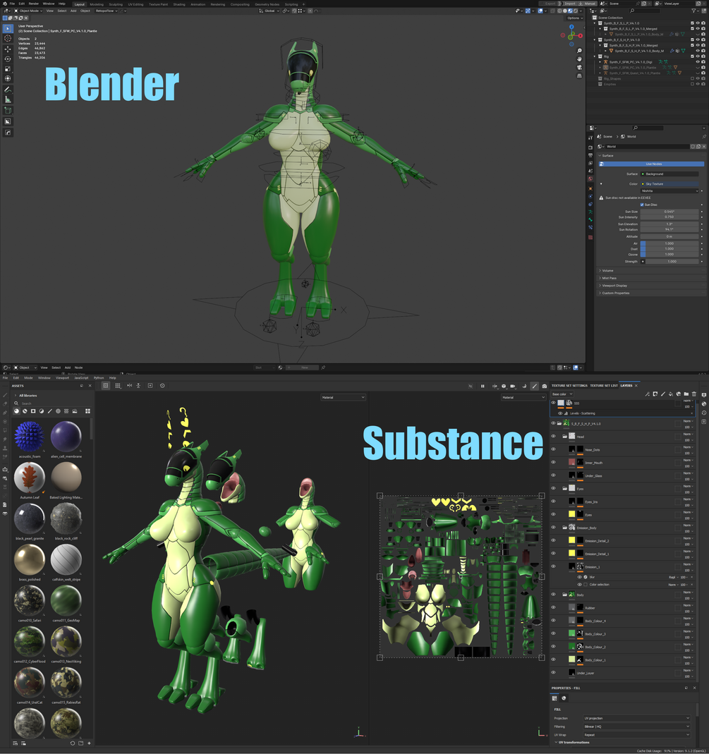Click the camera screenshot icon in Substance viewport toolbar
Image resolution: width=709 pixels, height=754 pixels.
point(545,386)
